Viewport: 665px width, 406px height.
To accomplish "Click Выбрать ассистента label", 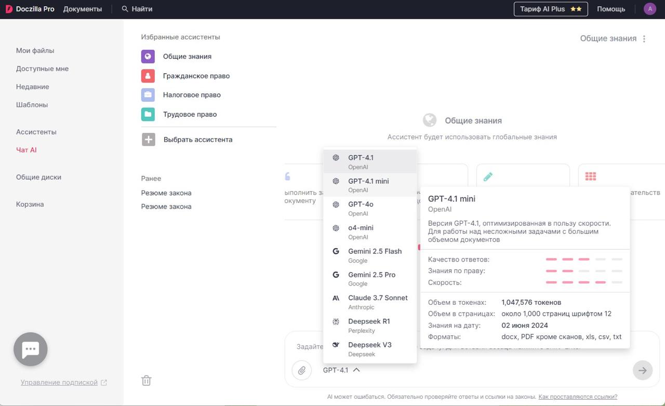I will point(198,140).
